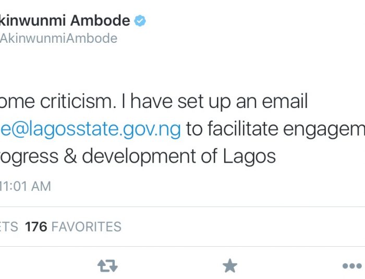Click the number 176 in stats
The image size is (365, 279).
click(36, 227)
